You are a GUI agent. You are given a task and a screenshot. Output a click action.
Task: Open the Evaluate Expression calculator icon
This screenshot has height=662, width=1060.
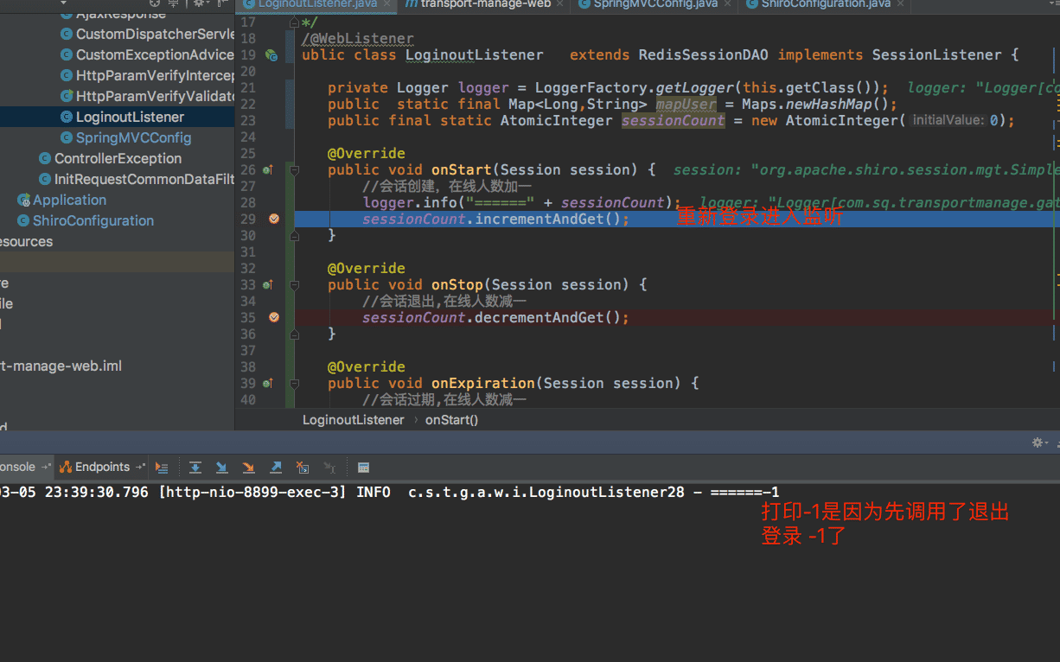pyautogui.click(x=364, y=468)
